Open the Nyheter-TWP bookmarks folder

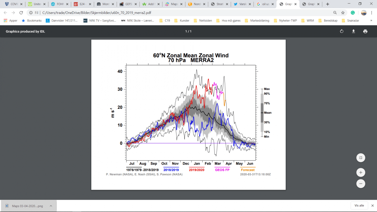tap(285, 20)
